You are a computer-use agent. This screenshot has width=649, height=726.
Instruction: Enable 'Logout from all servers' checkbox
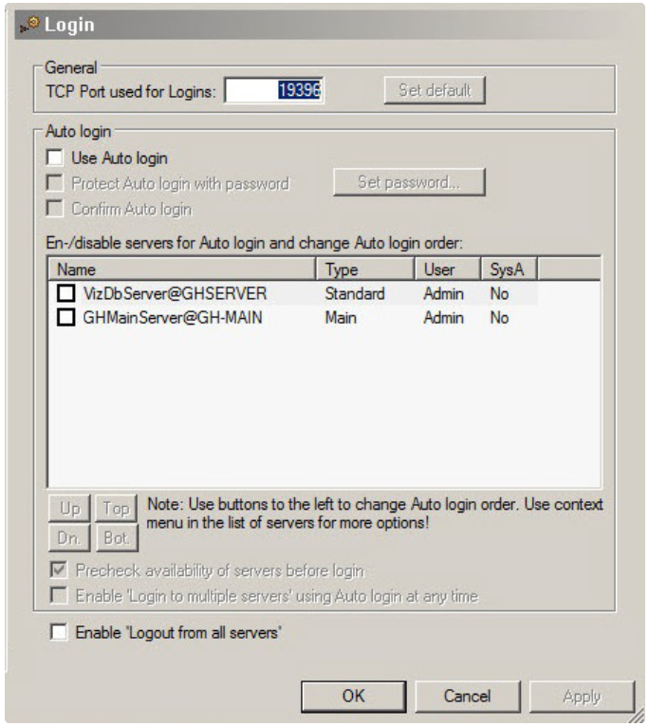pos(59,632)
